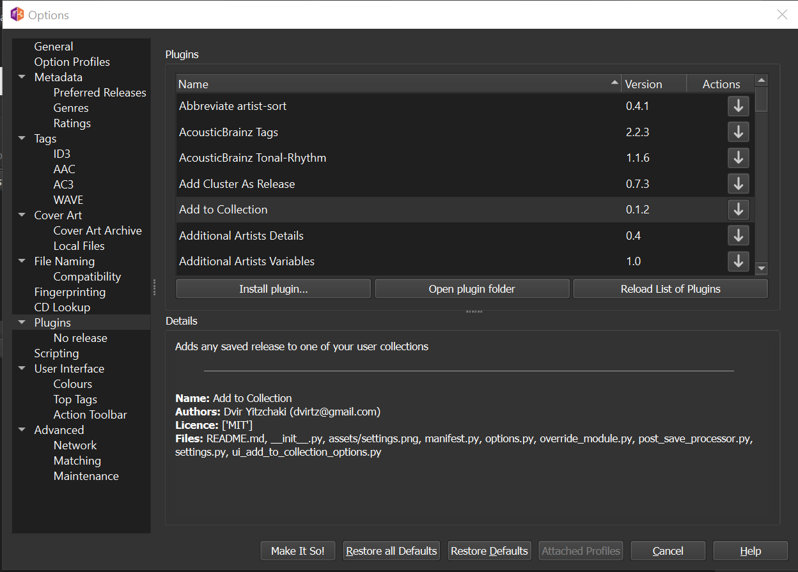Click the Make It So! button
Screen dimensions: 798x572
click(x=298, y=551)
